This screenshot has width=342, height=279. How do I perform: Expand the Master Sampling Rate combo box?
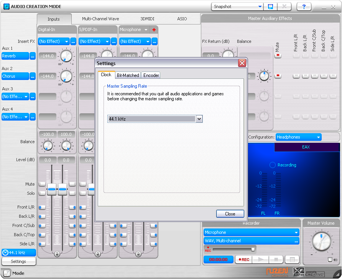(199, 119)
